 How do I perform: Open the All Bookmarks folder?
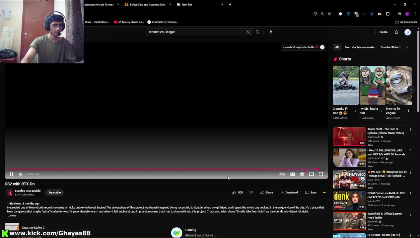coord(406,22)
